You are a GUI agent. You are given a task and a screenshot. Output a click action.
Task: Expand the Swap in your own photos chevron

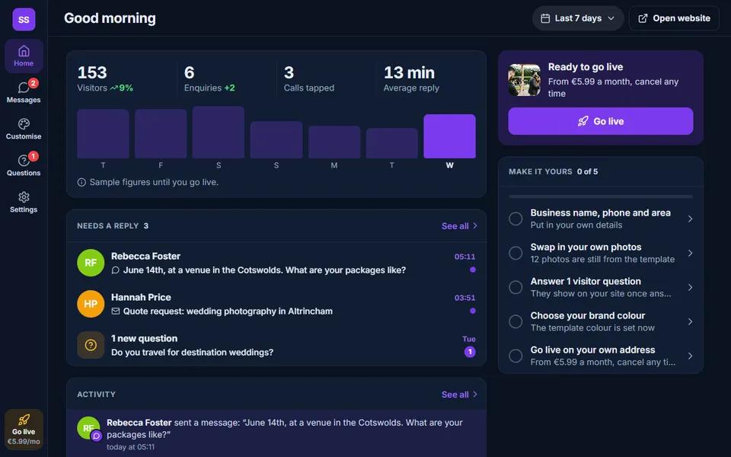pyautogui.click(x=690, y=253)
